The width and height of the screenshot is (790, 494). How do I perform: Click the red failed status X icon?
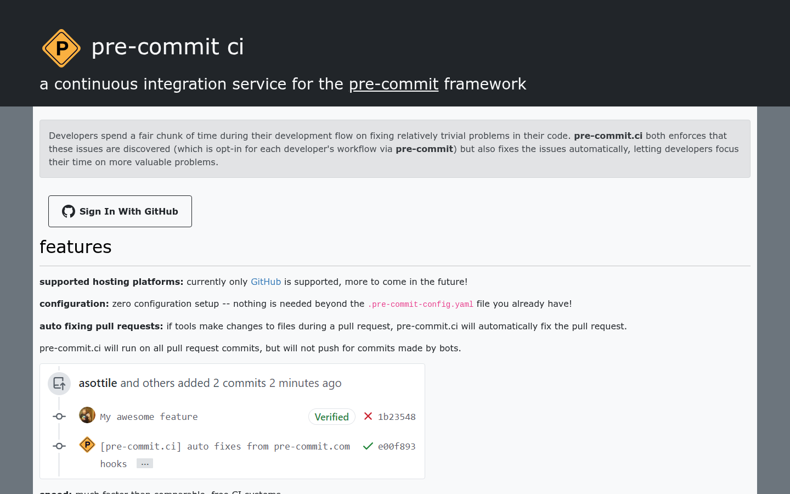coord(368,416)
